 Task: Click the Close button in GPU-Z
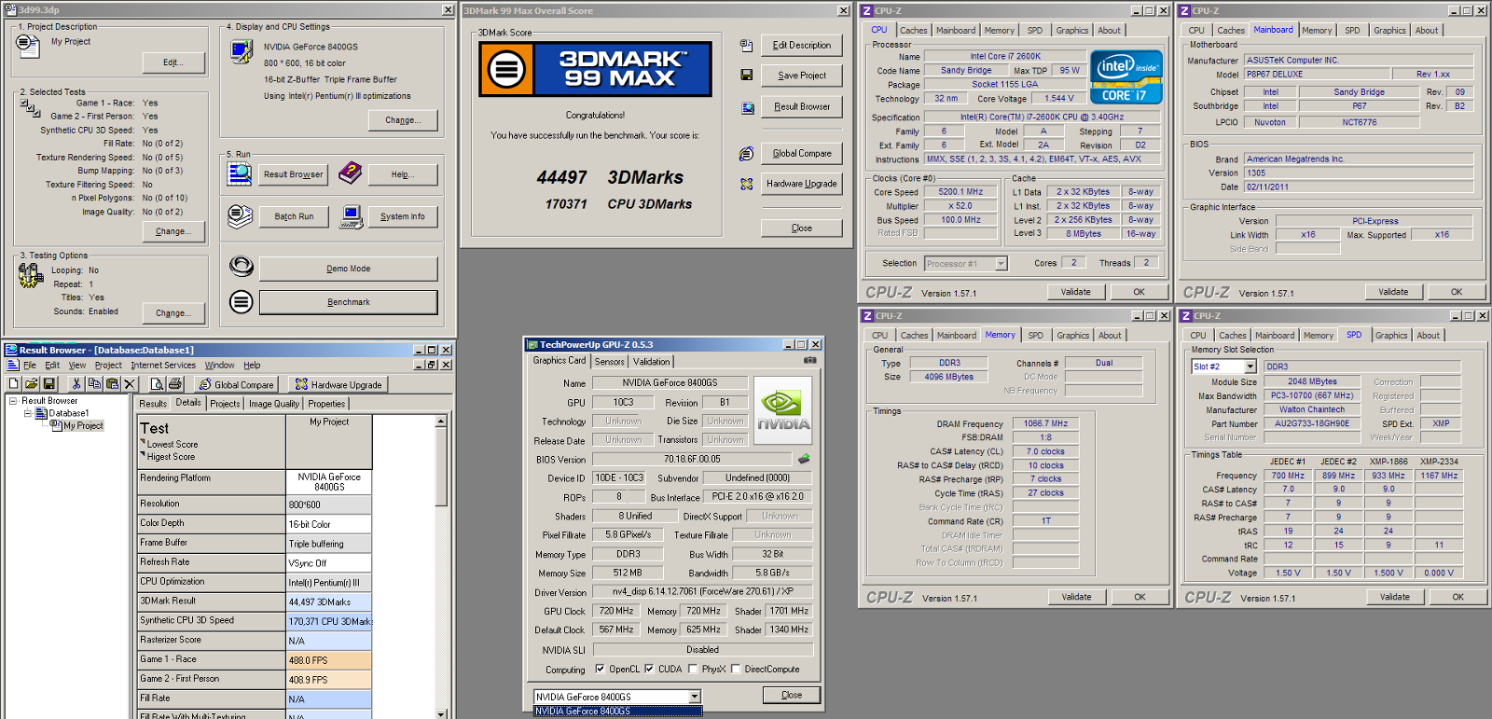[792, 695]
